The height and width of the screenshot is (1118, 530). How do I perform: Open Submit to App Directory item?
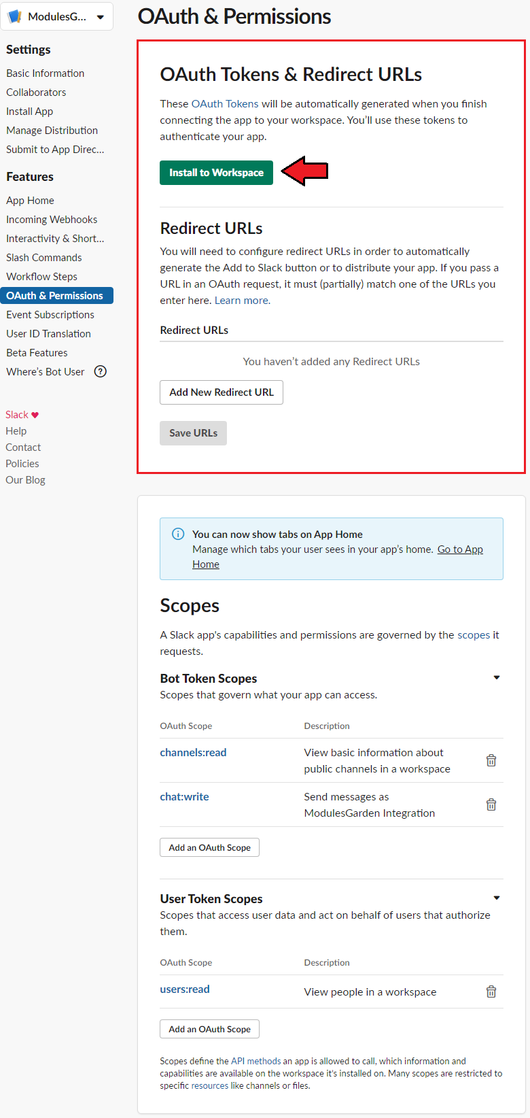click(x=55, y=149)
